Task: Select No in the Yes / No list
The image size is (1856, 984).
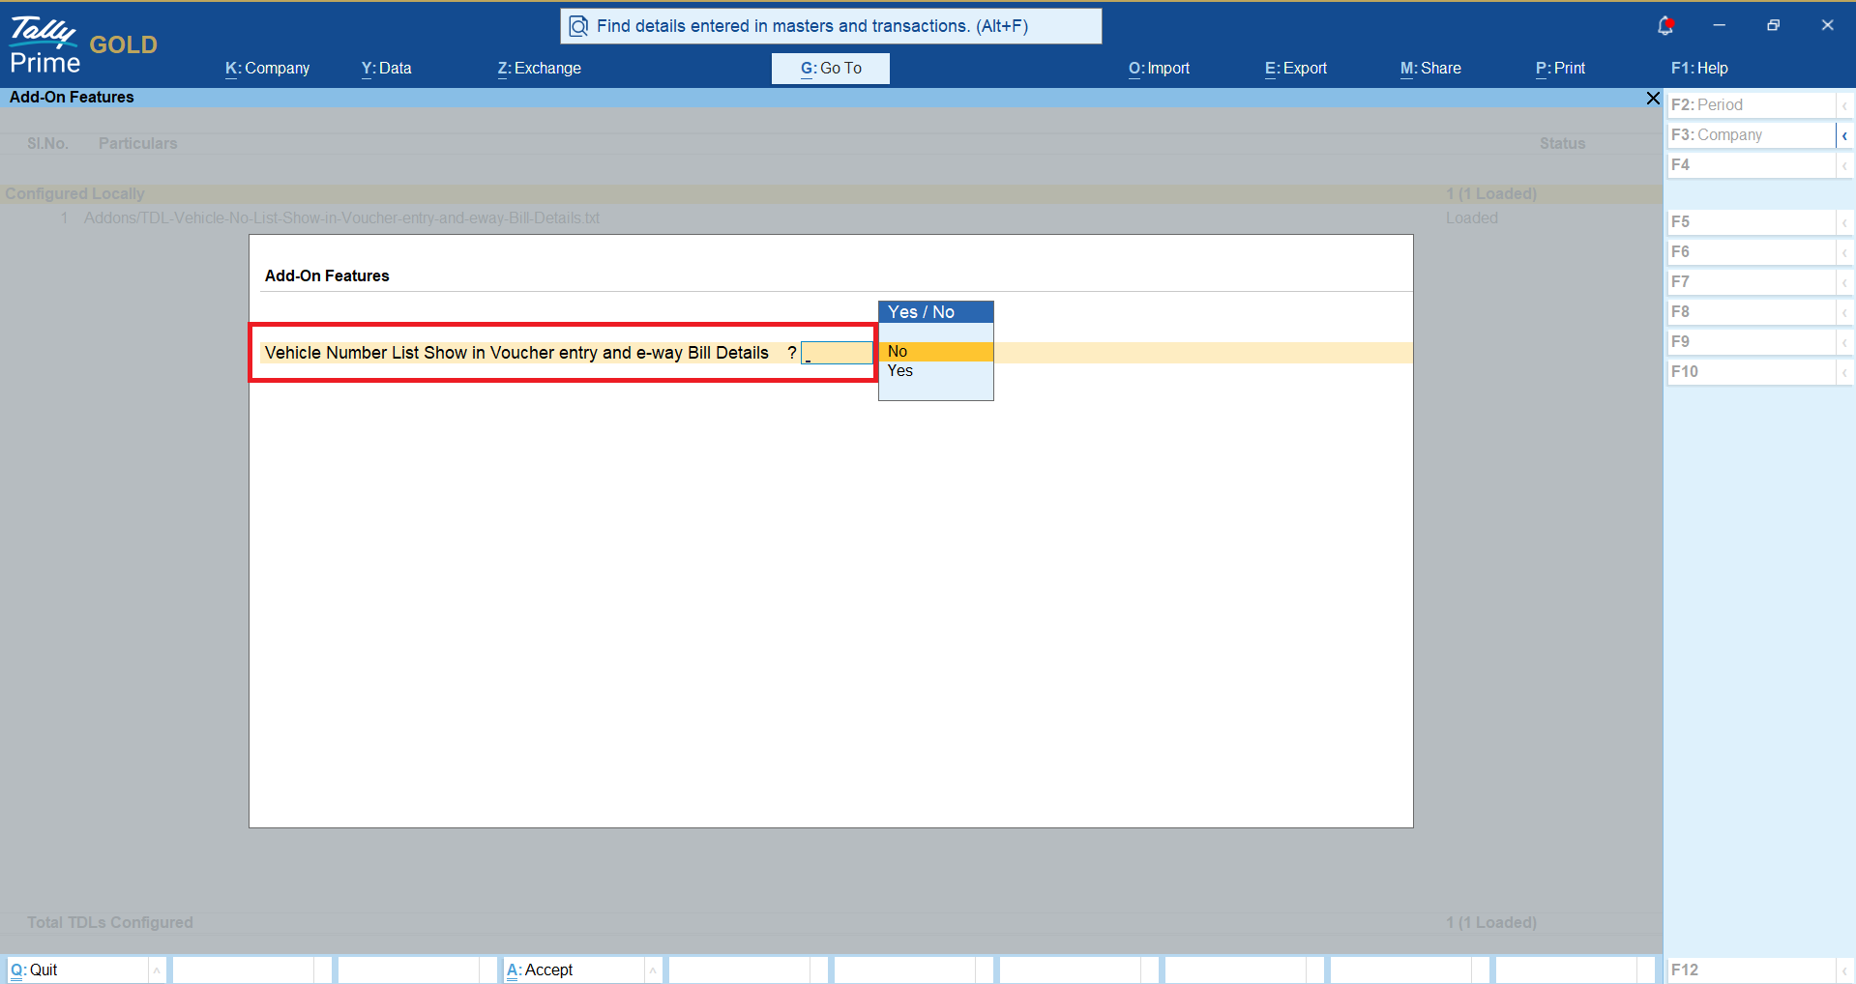Action: pos(935,352)
